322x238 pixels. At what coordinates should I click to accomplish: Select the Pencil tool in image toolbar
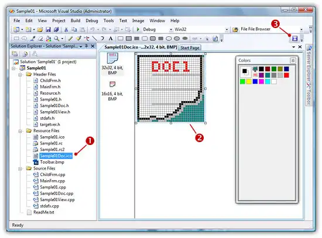[x=70, y=39]
